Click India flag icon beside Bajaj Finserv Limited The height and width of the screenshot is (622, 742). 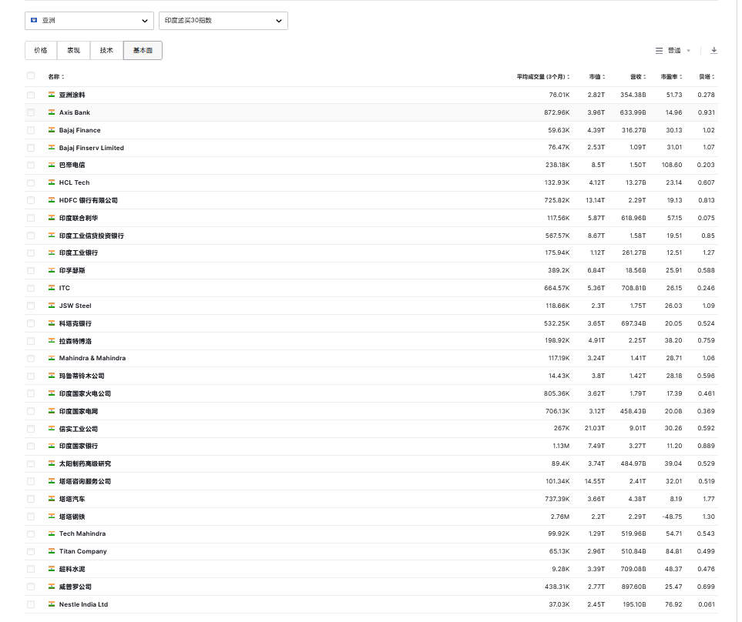pyautogui.click(x=52, y=148)
